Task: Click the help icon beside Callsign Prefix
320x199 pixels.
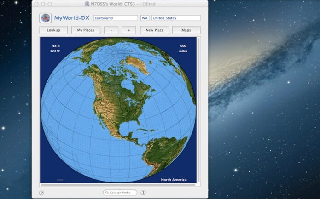Action: tap(143, 193)
